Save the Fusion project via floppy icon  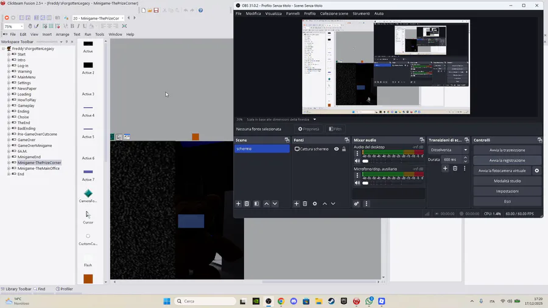click(156, 10)
